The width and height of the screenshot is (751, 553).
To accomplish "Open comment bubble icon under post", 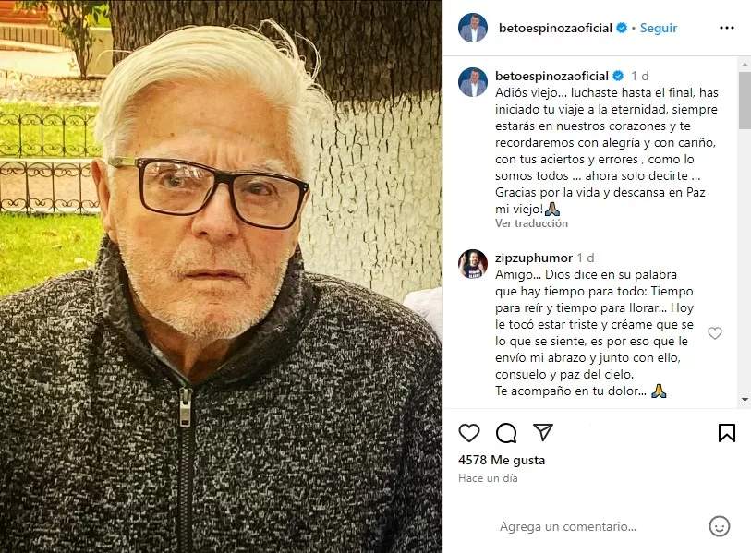I will pyautogui.click(x=506, y=433).
